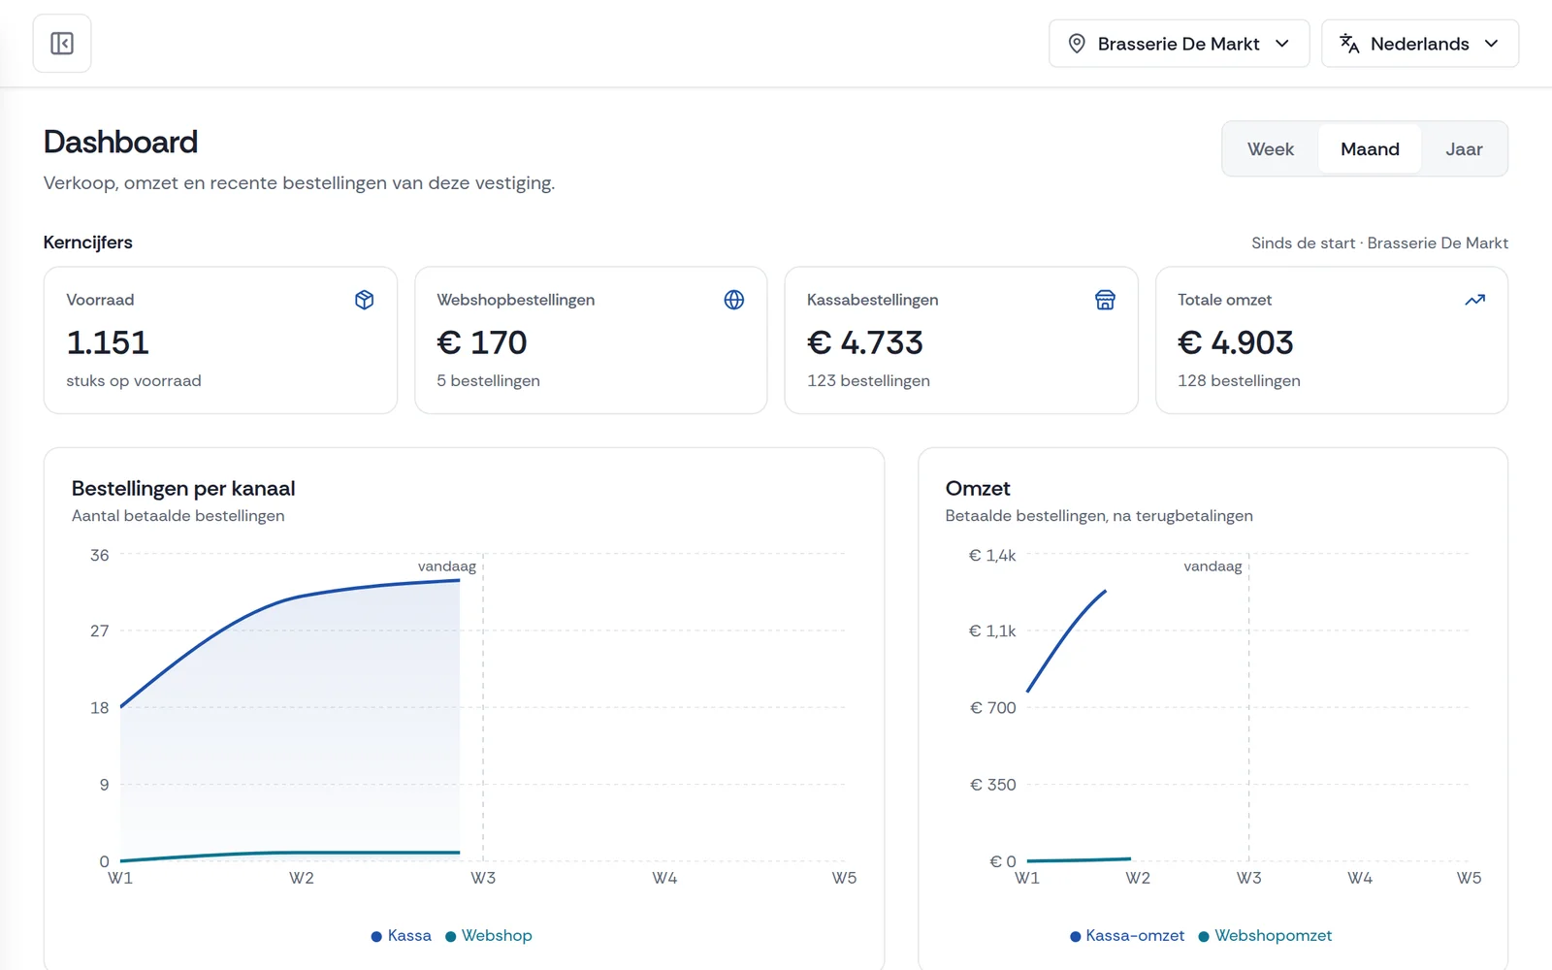The width and height of the screenshot is (1552, 970).
Task: Click the € 4.733 Kassabestellingen value
Action: pos(865,342)
